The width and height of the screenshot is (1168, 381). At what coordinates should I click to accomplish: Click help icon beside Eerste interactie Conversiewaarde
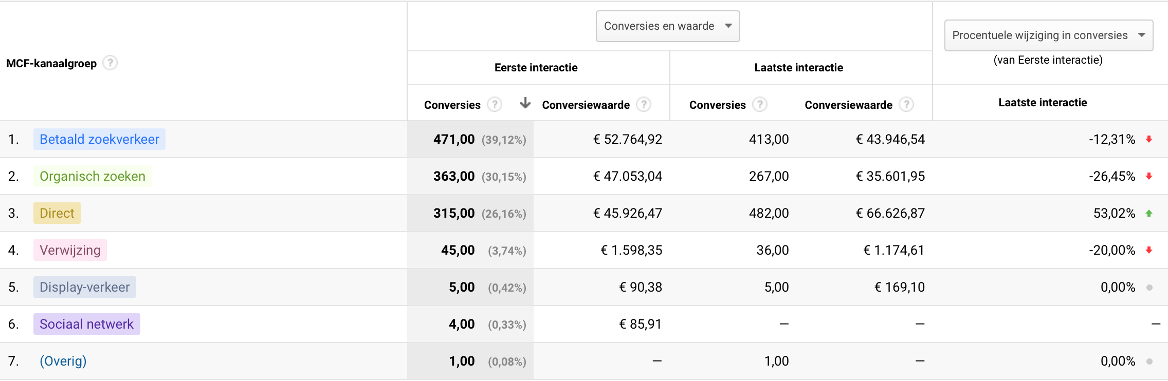click(x=644, y=105)
